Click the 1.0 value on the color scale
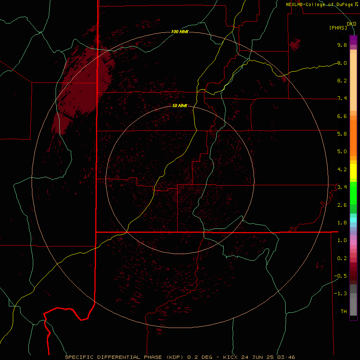The height and width of the screenshot is (360, 360). 342,240
